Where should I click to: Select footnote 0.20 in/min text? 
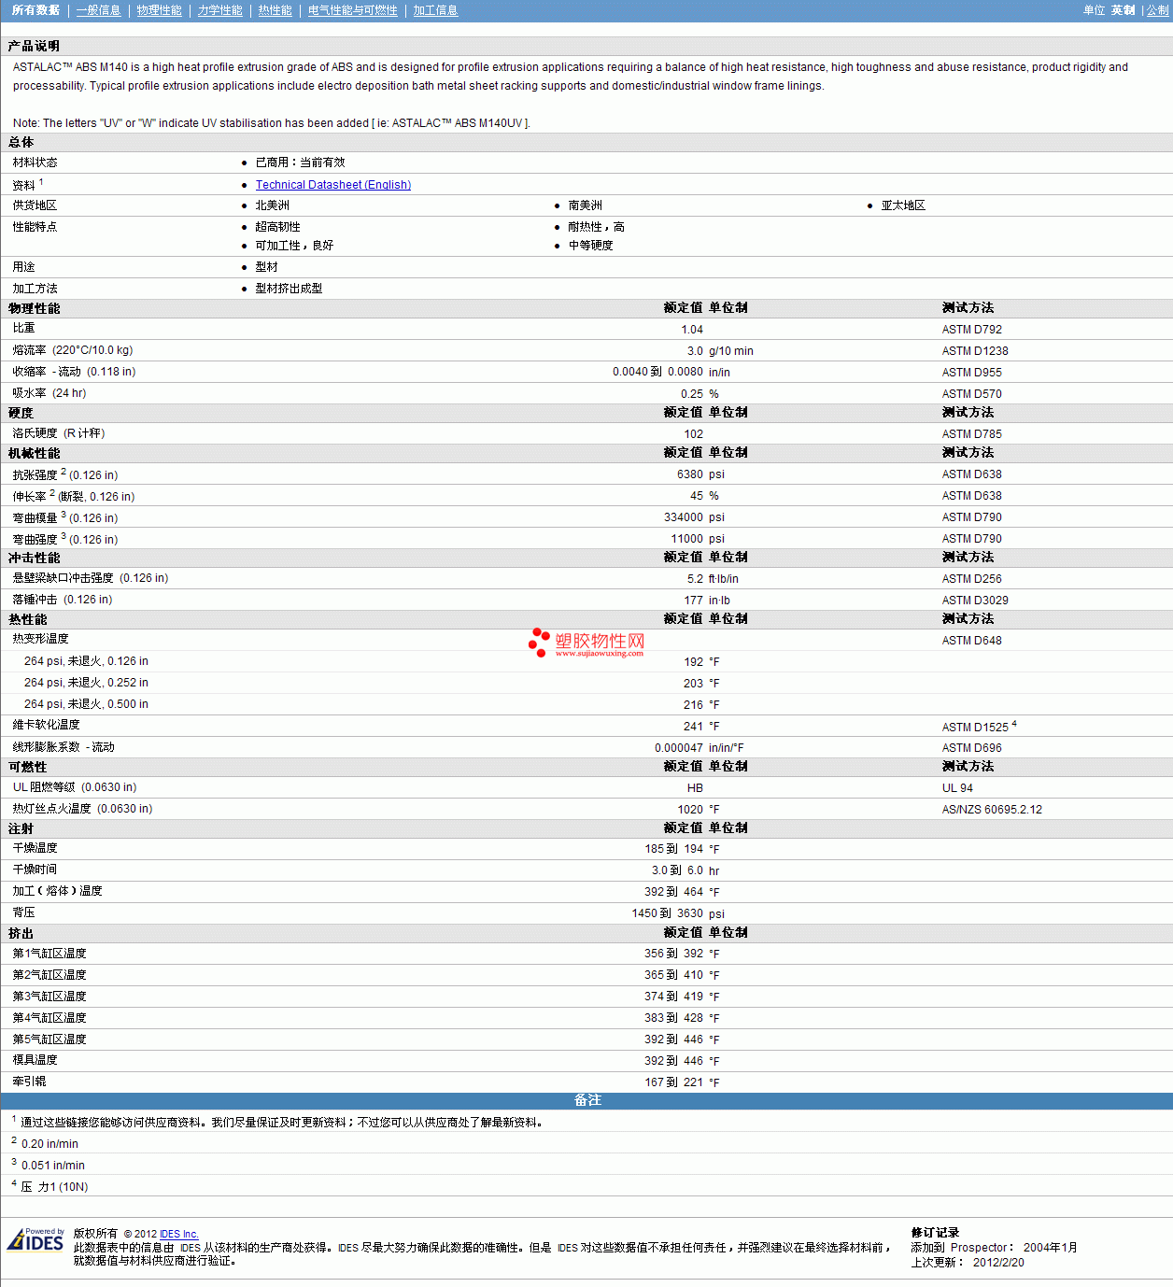(49, 1144)
